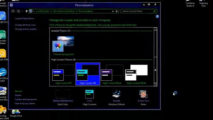Open Google Drive desktop shortcut

click(16, 113)
